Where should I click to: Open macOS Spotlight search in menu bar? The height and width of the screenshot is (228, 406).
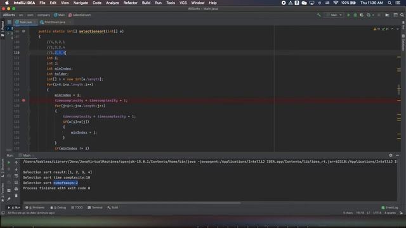coord(390,3)
